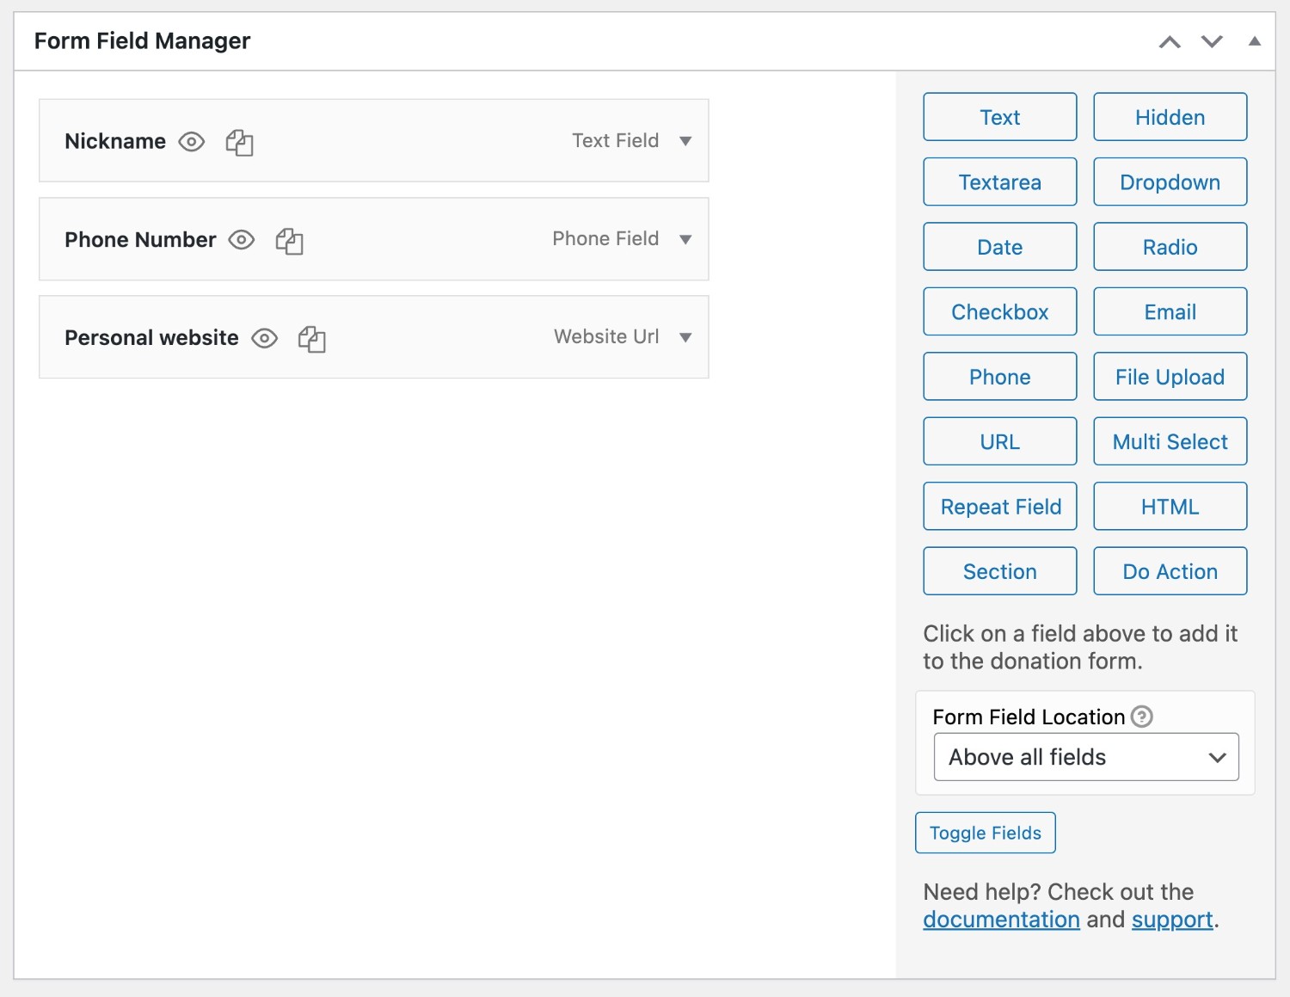Image resolution: width=1290 pixels, height=997 pixels.
Task: Open the documentation link
Action: pos(1001,920)
